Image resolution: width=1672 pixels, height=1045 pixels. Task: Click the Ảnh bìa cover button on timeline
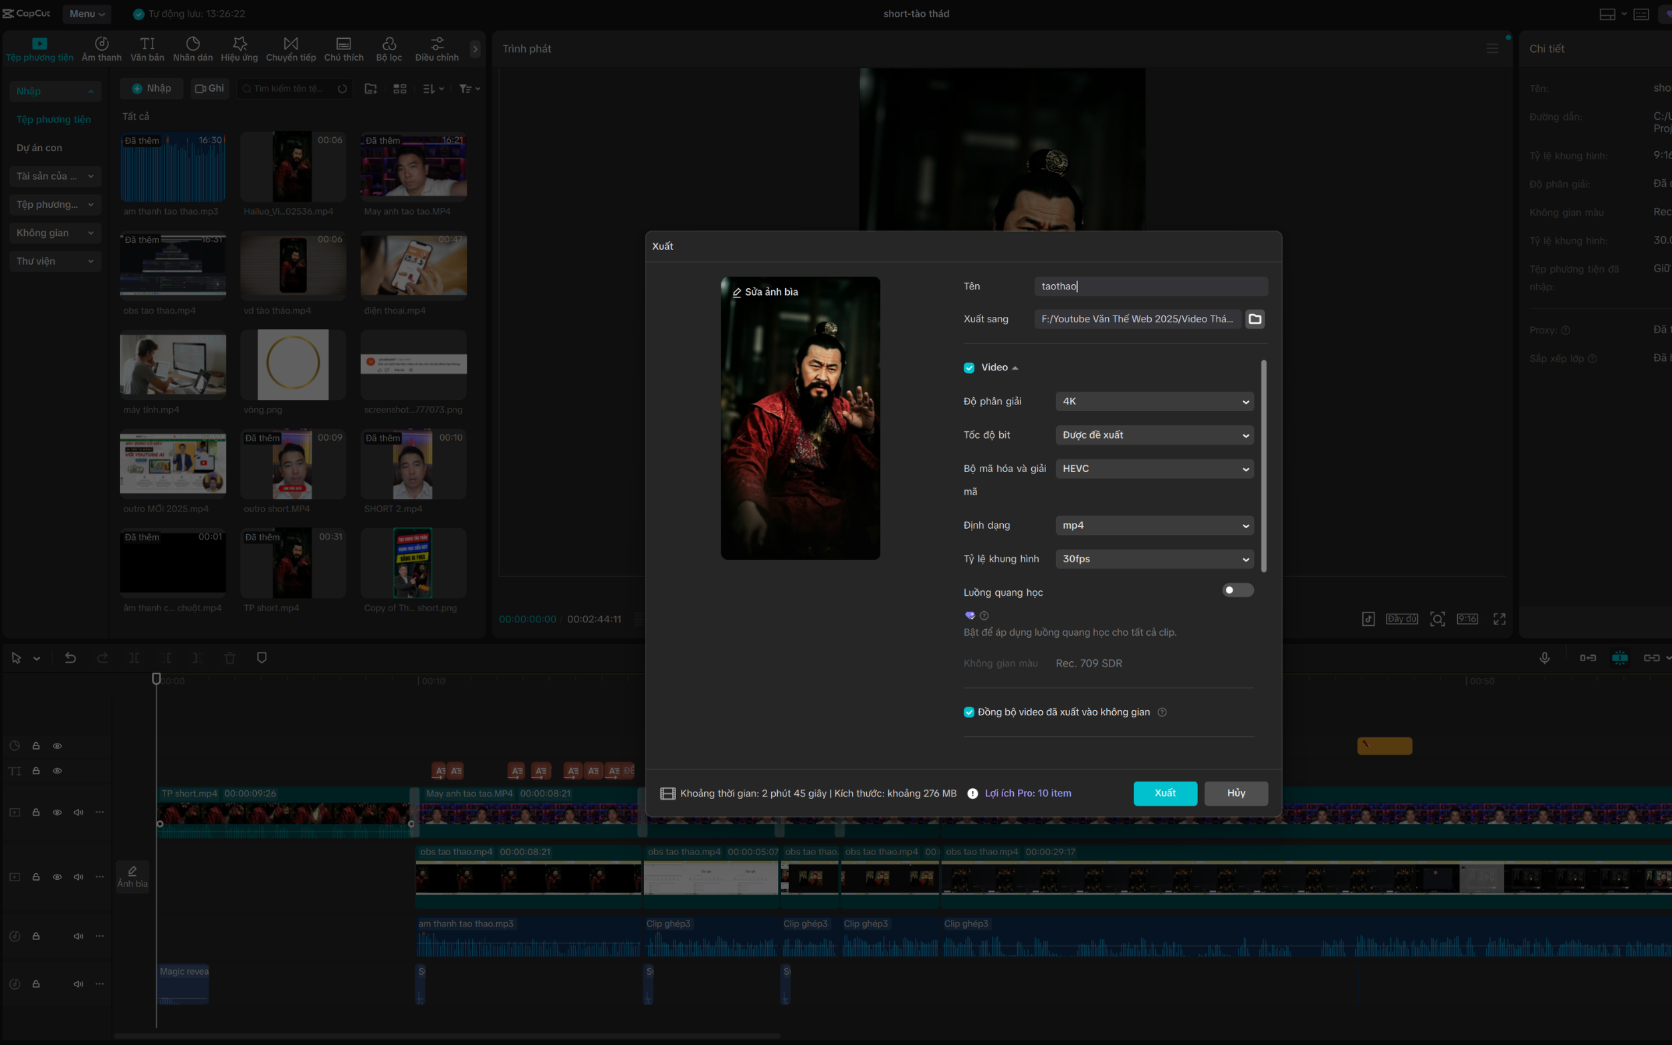point(132,877)
